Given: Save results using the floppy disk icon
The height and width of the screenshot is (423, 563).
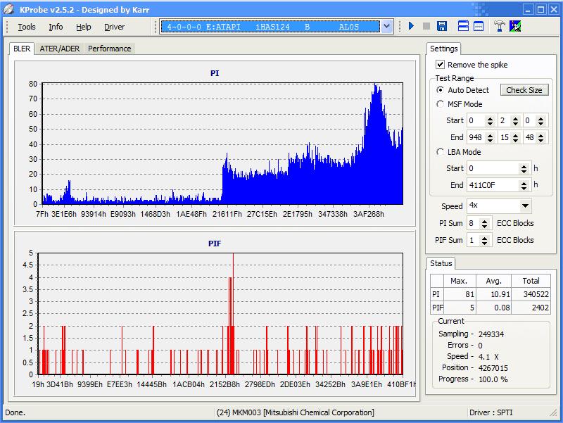Looking at the screenshot, I should coord(442,27).
